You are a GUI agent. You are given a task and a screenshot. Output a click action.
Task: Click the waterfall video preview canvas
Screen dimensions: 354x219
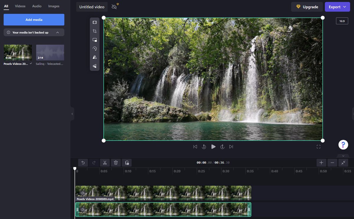tap(213, 79)
